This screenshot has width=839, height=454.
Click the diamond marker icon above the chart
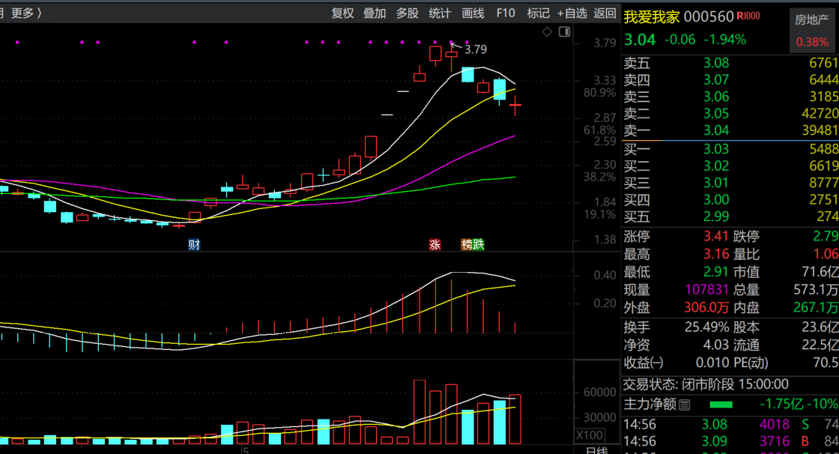point(547,32)
